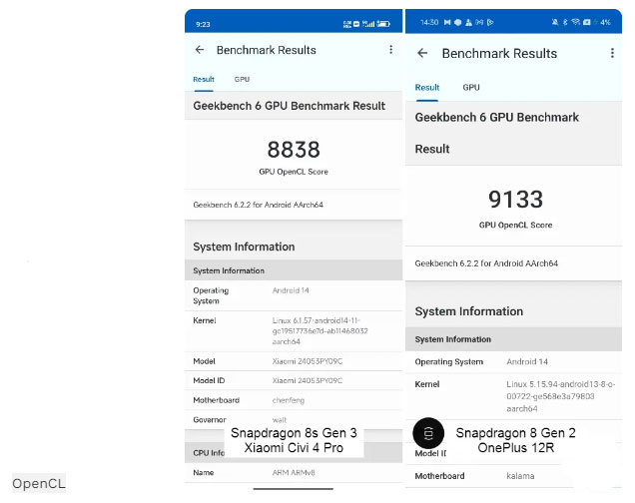Click 'Geekbench 6.2.2 for Android AArch64' on right
Viewport: 635px width, 503px height.
point(486,263)
